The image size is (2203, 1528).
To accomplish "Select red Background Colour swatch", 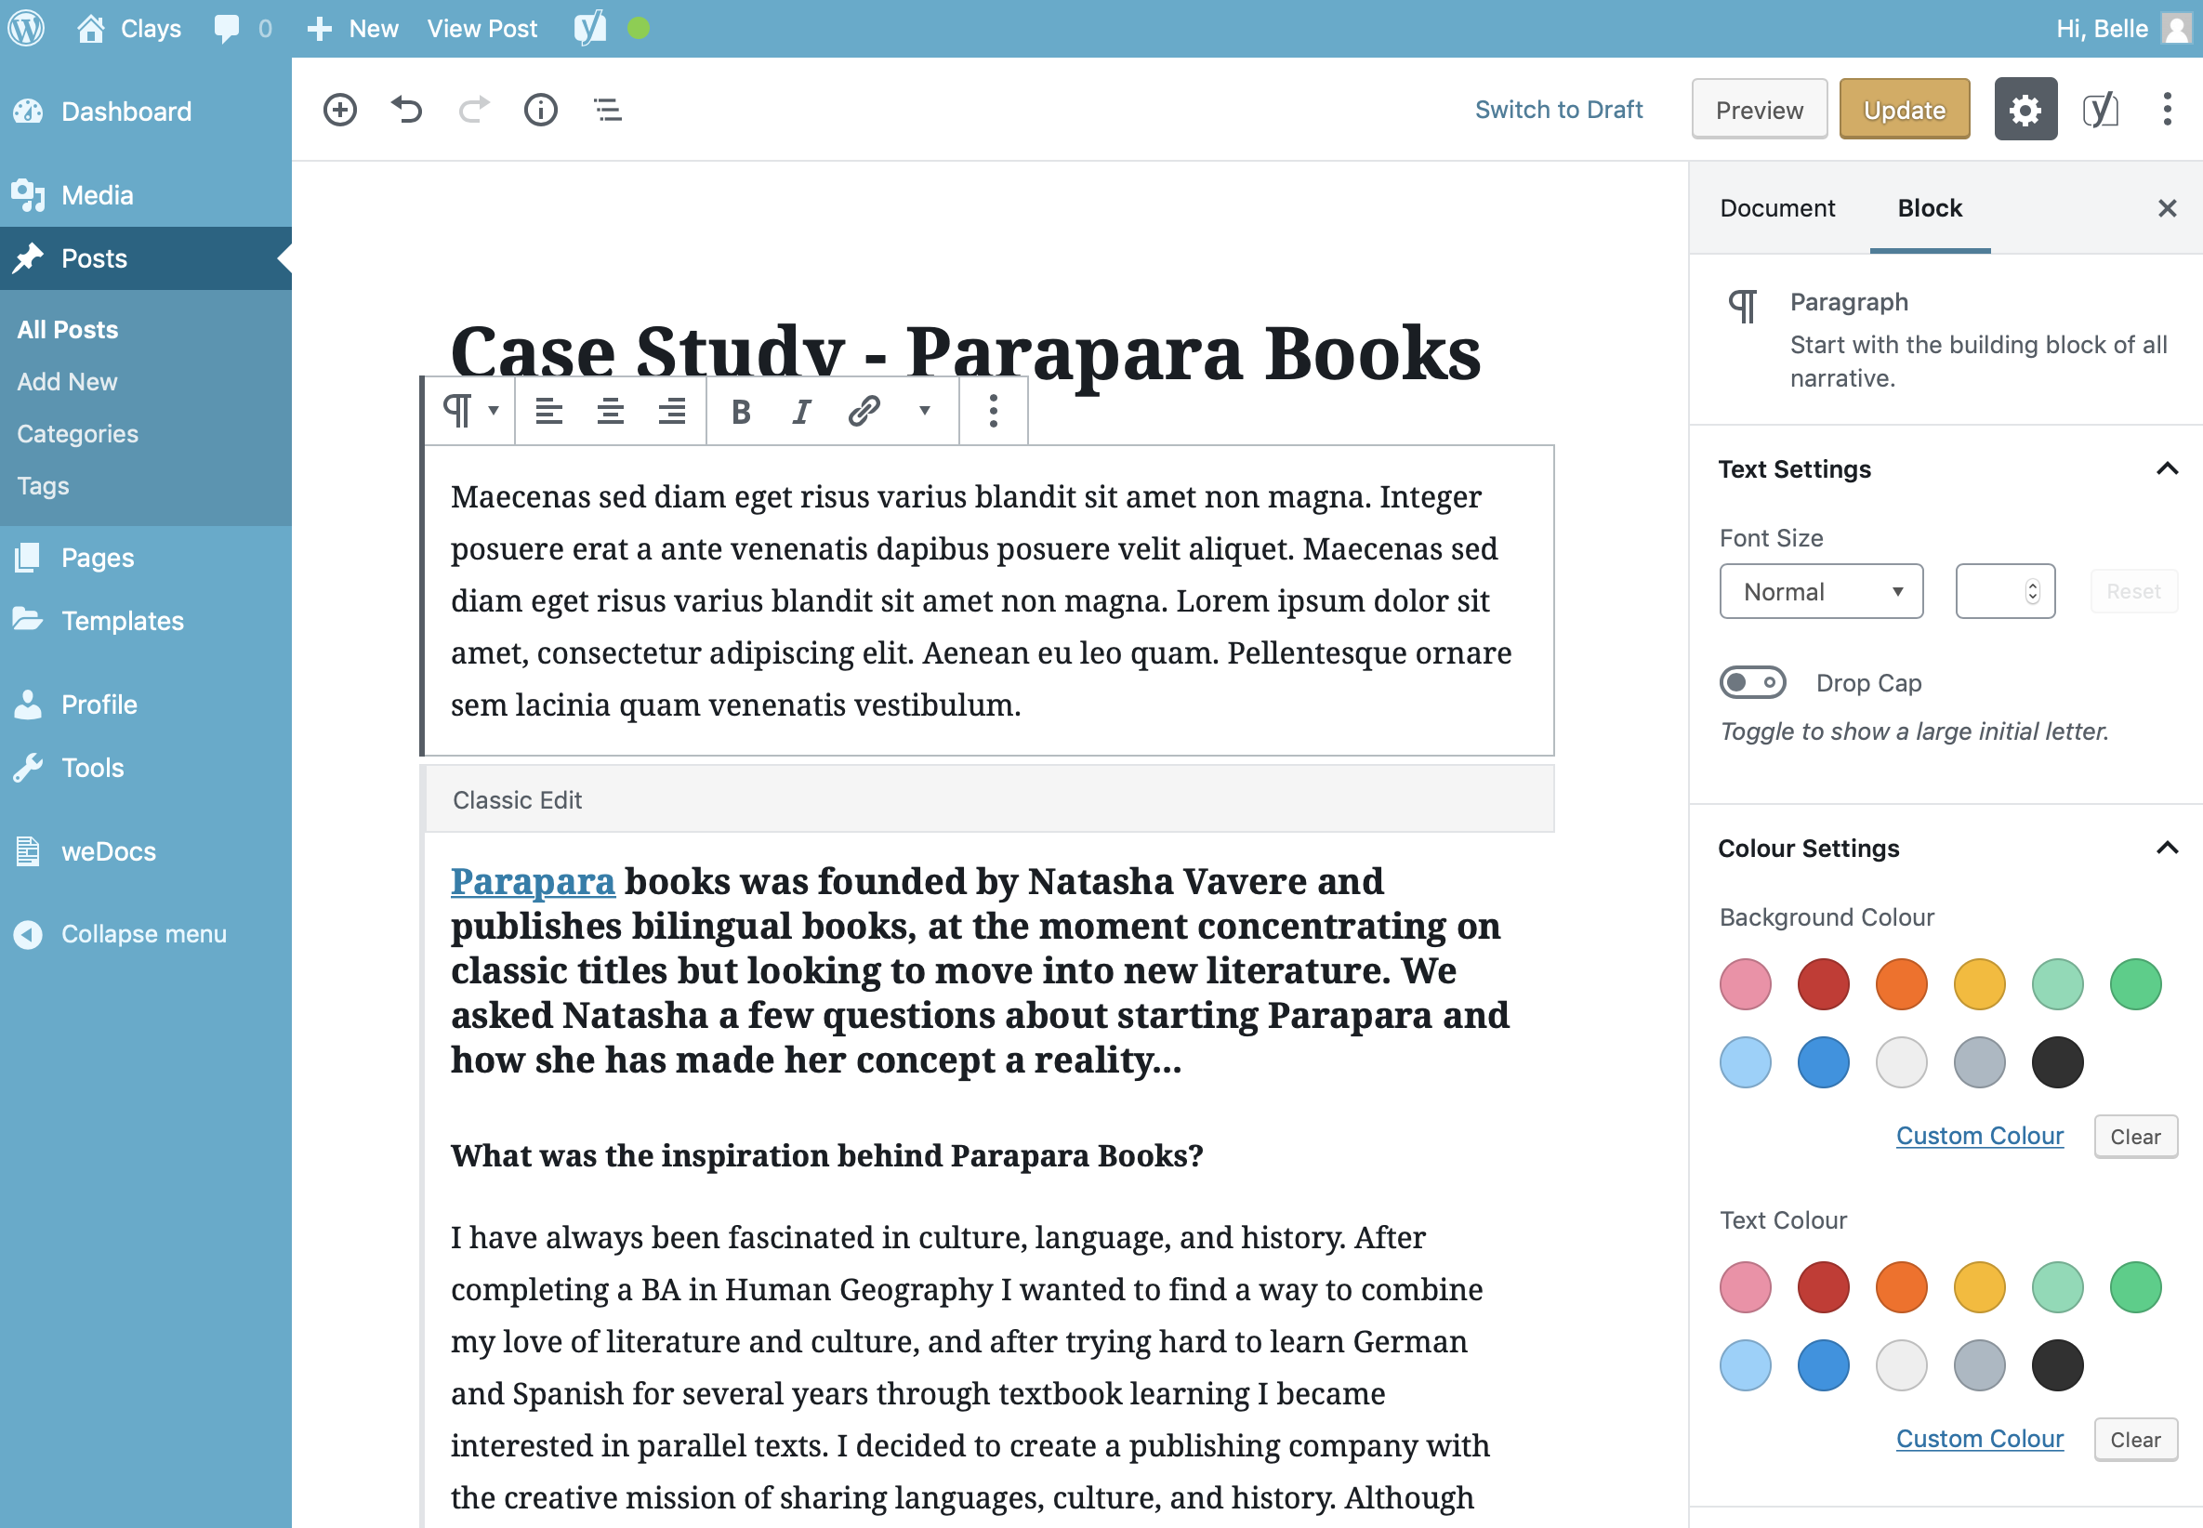I will point(1823,984).
